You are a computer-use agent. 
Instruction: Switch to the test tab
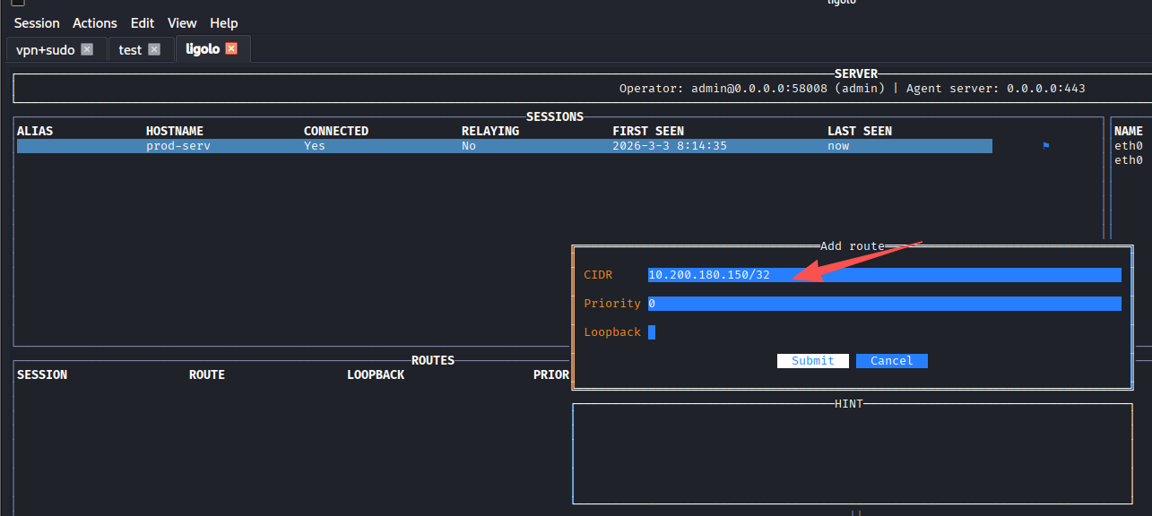tap(130, 50)
